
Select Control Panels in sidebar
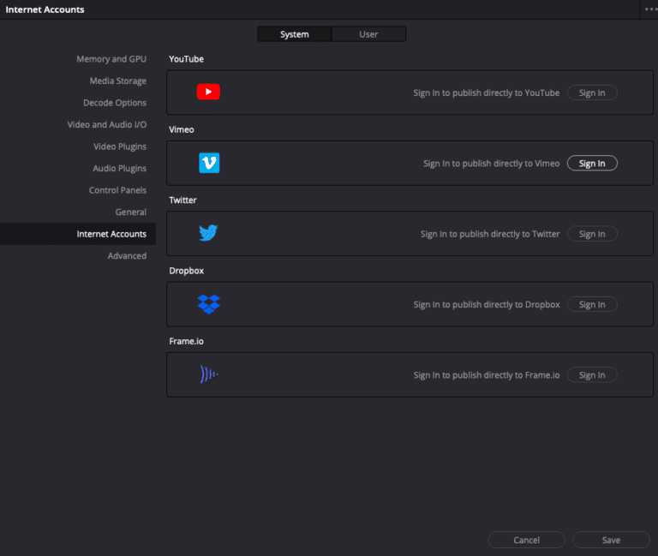click(x=117, y=190)
